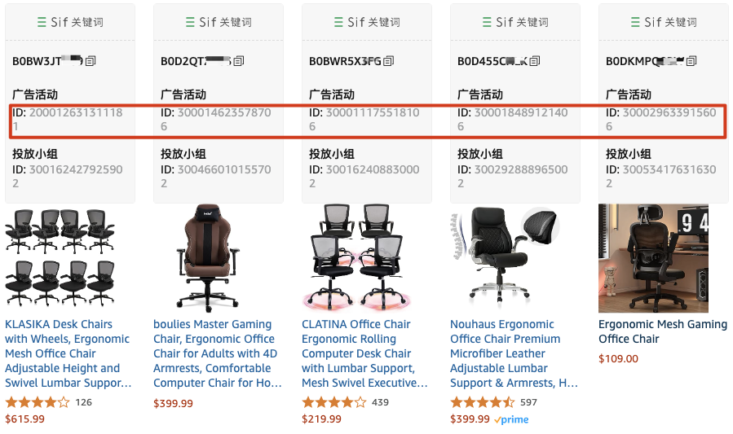The width and height of the screenshot is (733, 434).
Task: Click Sif 关键词 above Nouhaus chair
Action: [x=515, y=22]
